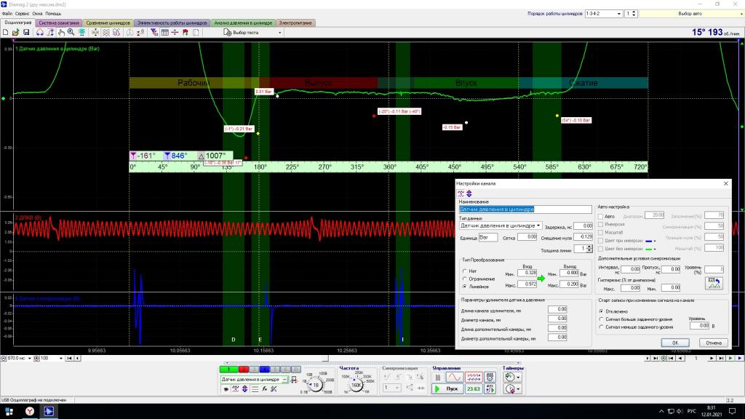Image resolution: width=745 pixels, height=419 pixels.
Task: Click the green arrow between Вход and Выход
Action: (541, 279)
